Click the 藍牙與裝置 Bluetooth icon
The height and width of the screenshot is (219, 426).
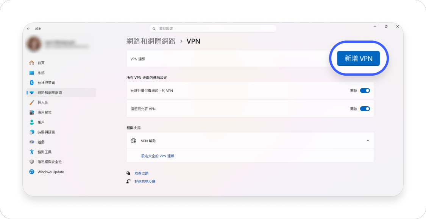pos(32,82)
